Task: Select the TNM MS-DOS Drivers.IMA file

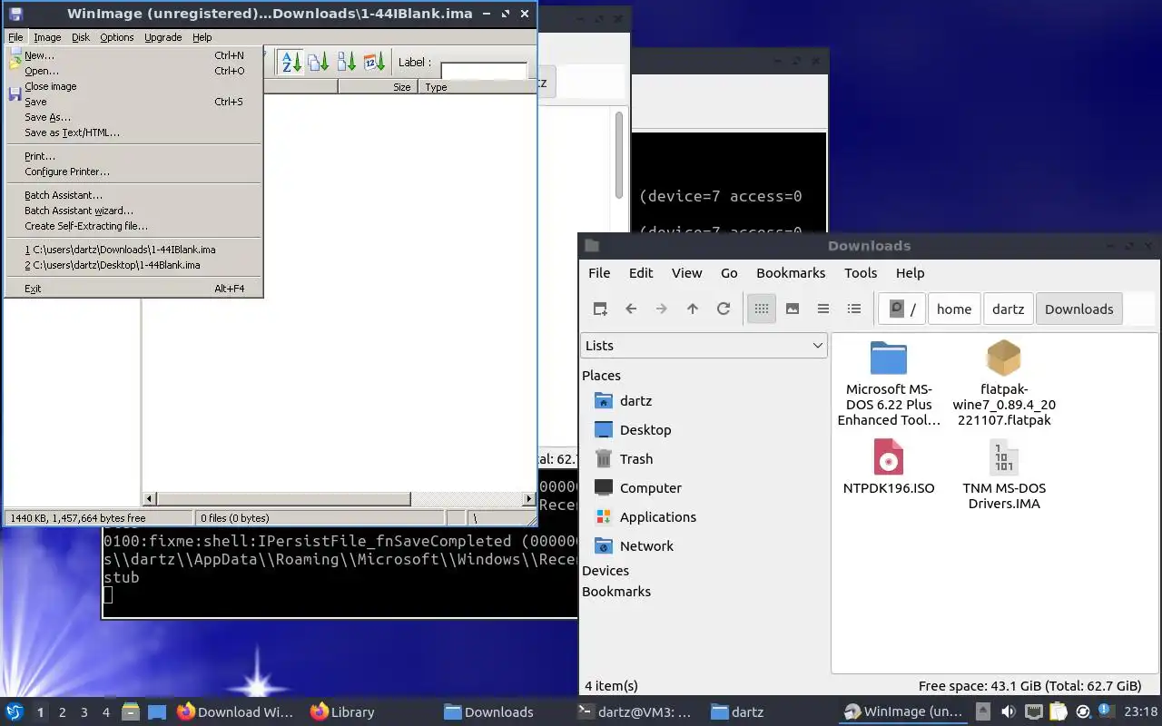Action: pyautogui.click(x=1004, y=474)
